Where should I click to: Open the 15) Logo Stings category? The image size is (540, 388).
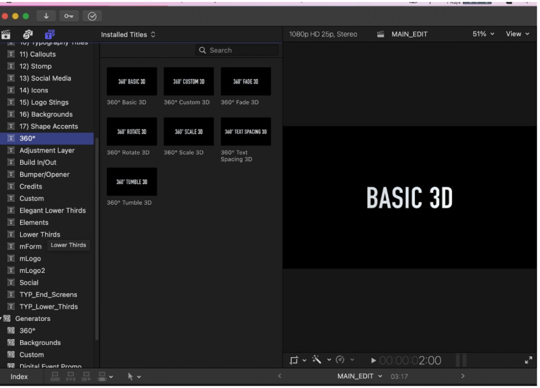point(47,102)
